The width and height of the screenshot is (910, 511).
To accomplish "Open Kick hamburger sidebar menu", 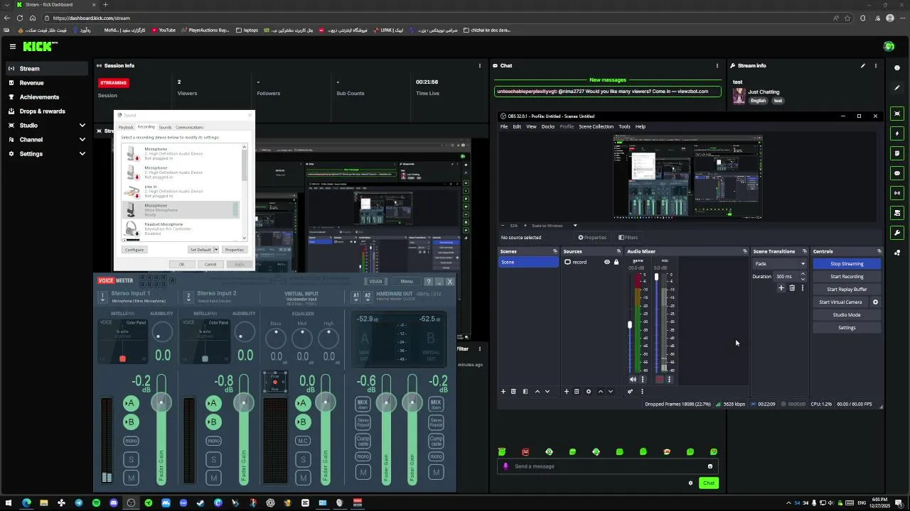I will pos(12,46).
